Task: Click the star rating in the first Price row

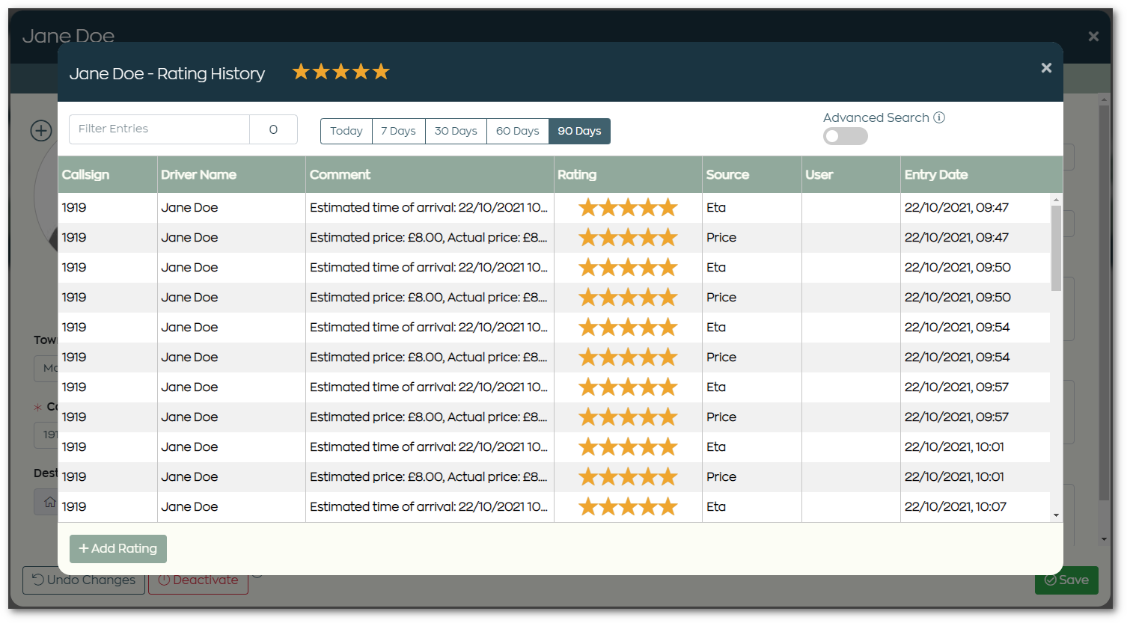Action: 628,237
